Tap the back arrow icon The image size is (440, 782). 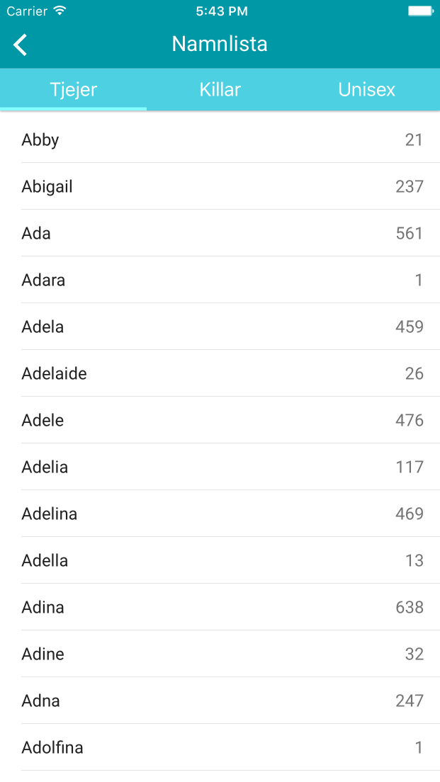coord(21,45)
